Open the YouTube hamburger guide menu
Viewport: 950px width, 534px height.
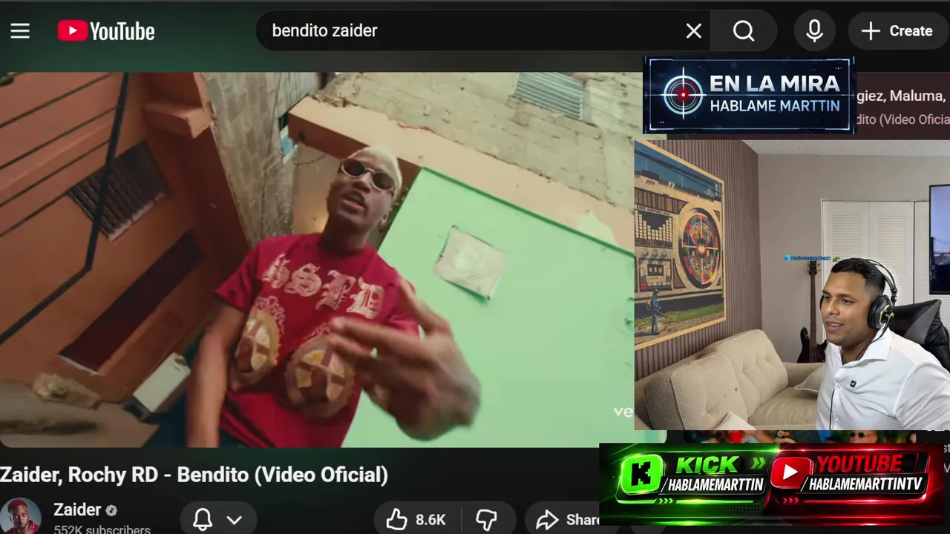[20, 31]
